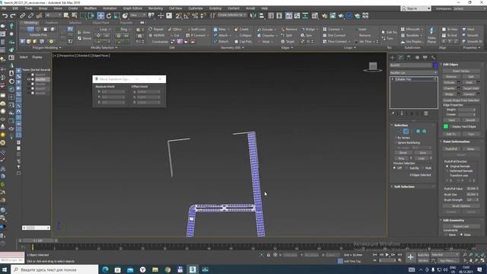This screenshot has height=274, width=487.
Task: Switch to the Modeling ribbon tab
Action: (x=30, y=23)
